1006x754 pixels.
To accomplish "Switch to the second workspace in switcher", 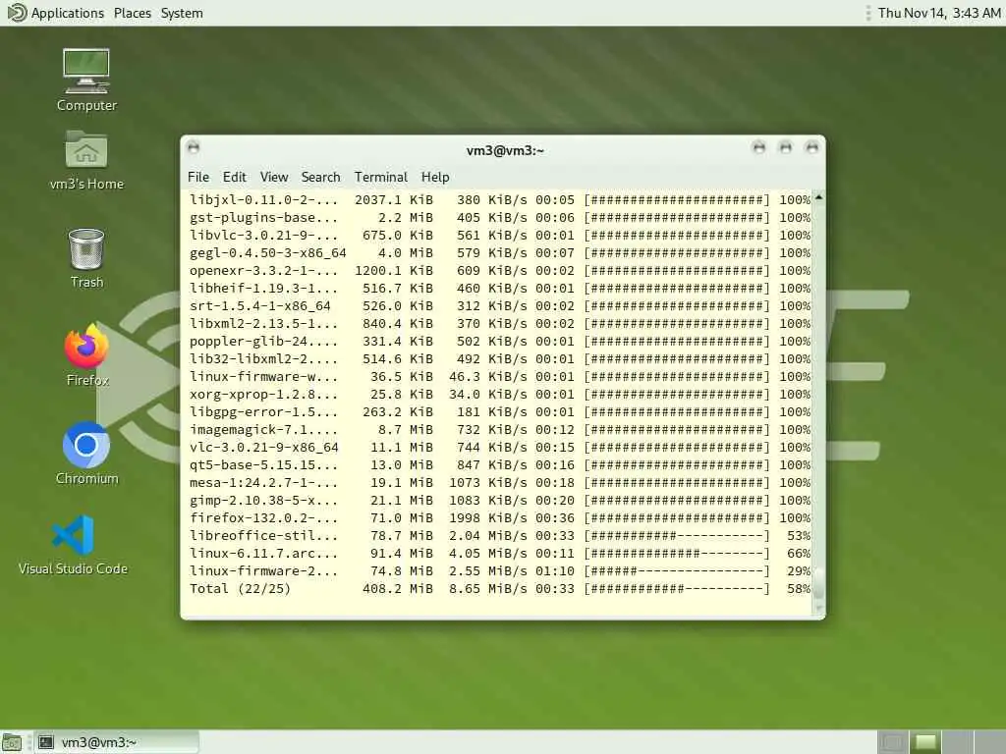I will pos(925,742).
